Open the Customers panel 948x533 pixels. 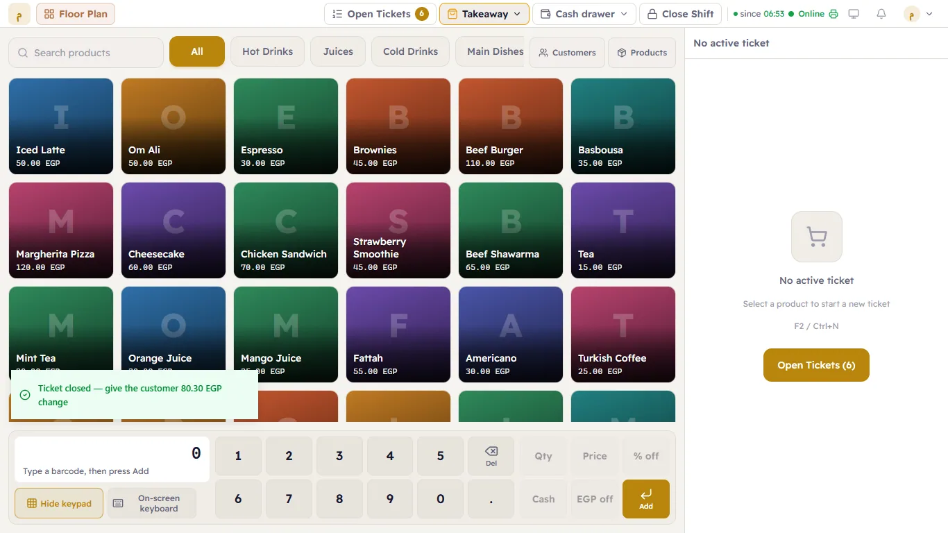pyautogui.click(x=567, y=53)
